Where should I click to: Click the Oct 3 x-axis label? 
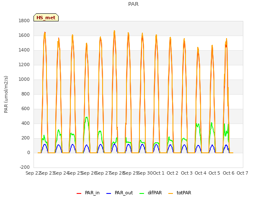(187, 173)
